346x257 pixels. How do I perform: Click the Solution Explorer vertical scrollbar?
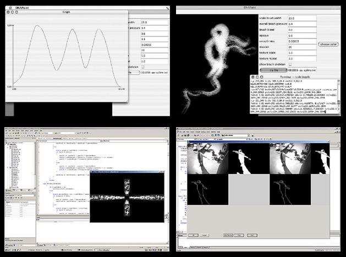pos(34,165)
